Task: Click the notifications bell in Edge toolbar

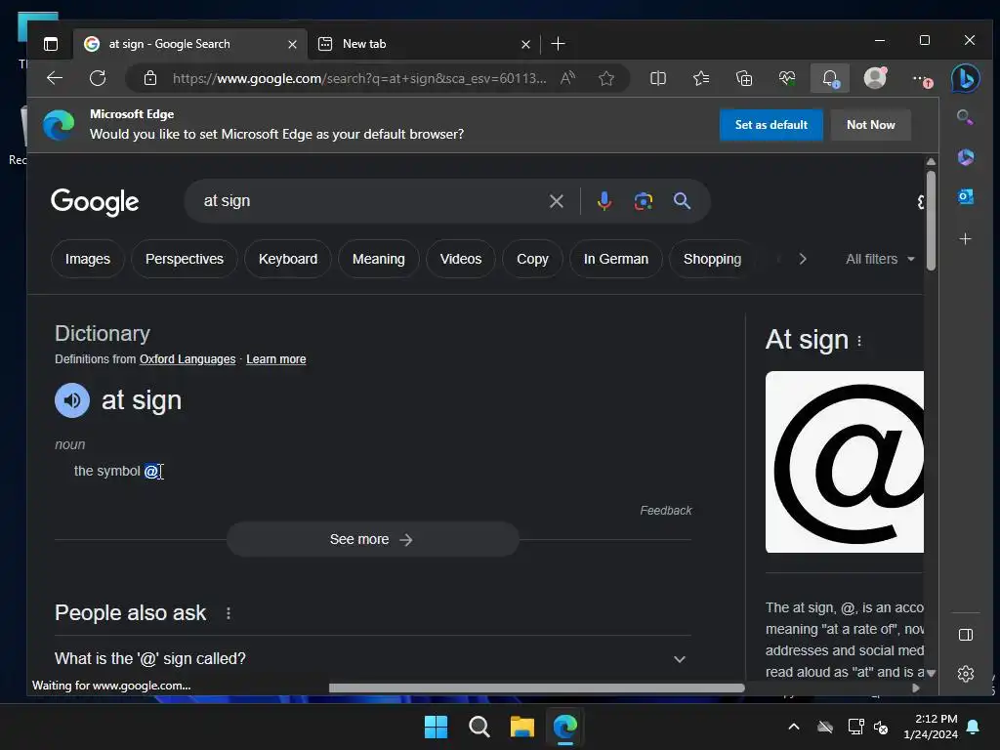Action: coord(830,78)
